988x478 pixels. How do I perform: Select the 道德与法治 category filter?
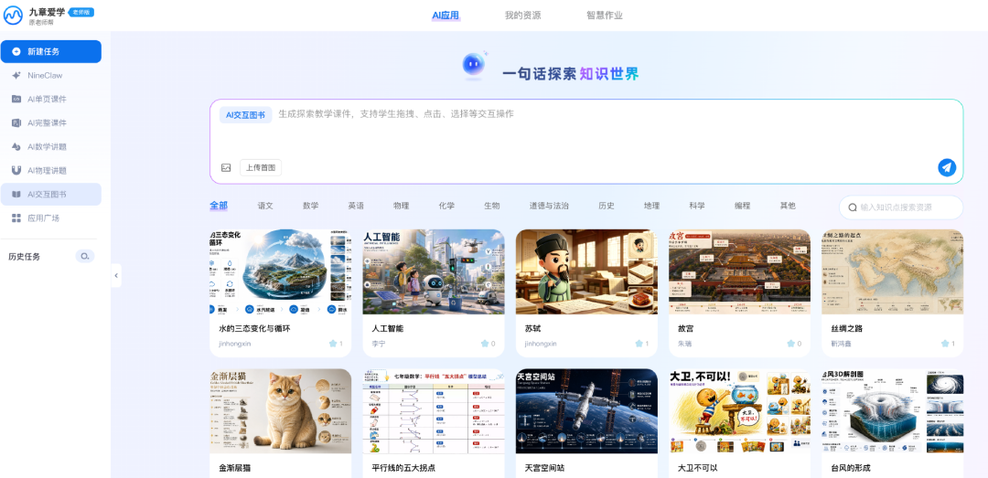point(549,206)
